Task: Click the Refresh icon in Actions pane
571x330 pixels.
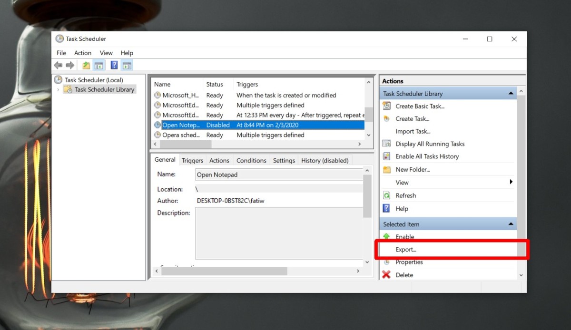Action: click(x=386, y=195)
